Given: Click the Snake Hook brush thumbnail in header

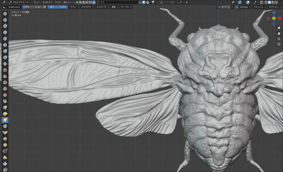Looking at the screenshot, I should [x=4, y=7].
